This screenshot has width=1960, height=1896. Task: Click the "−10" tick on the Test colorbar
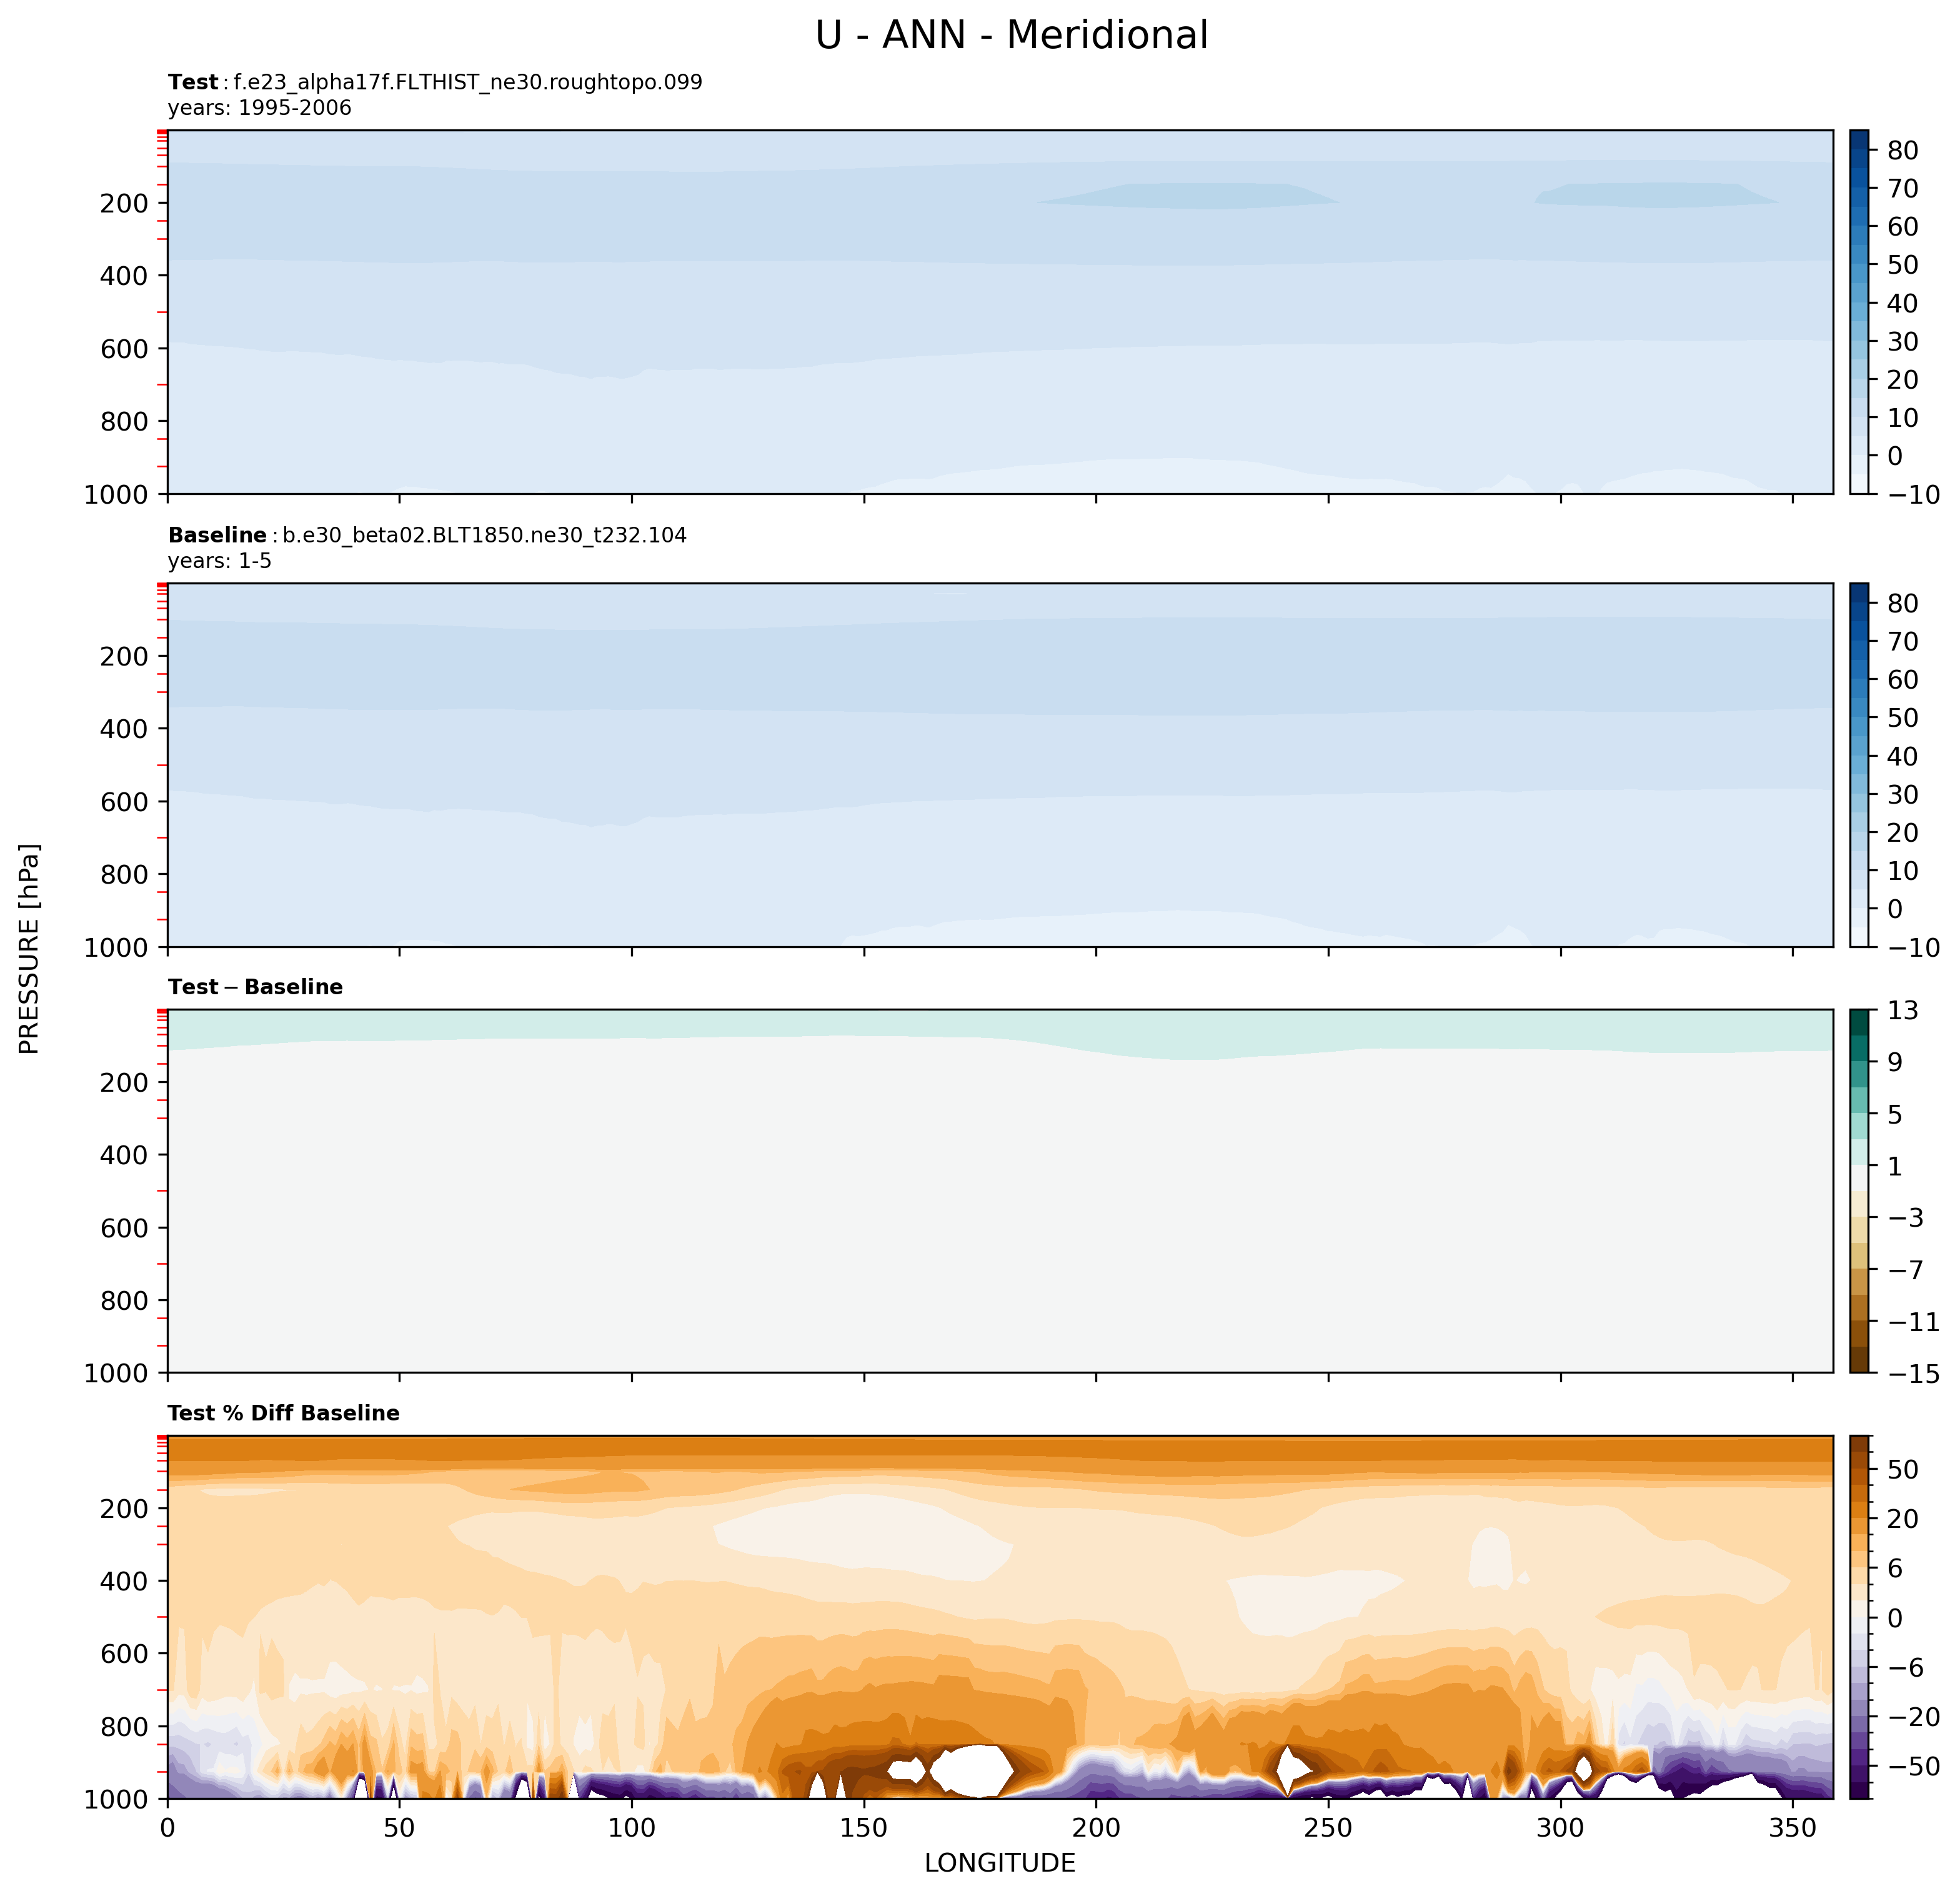[1913, 495]
